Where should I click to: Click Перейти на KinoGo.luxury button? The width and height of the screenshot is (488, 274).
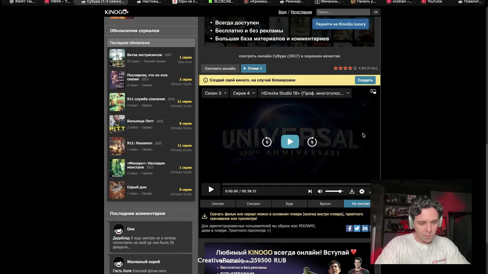point(340,24)
